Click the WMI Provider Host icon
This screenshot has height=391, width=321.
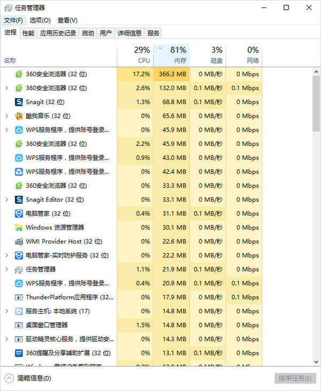coord(19,241)
